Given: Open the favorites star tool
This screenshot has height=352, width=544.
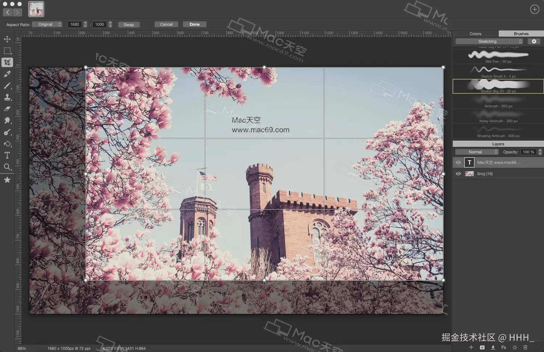Looking at the screenshot, I should coord(7,180).
